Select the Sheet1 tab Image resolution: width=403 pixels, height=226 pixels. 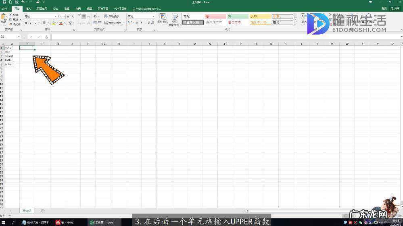pos(27,210)
